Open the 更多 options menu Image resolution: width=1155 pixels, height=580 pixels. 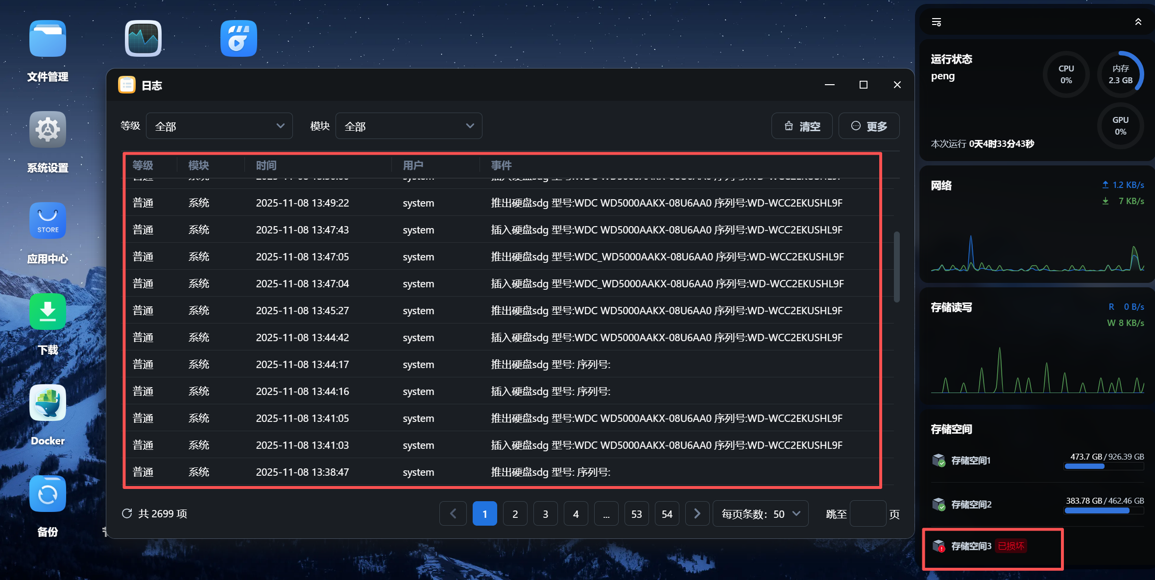868,126
